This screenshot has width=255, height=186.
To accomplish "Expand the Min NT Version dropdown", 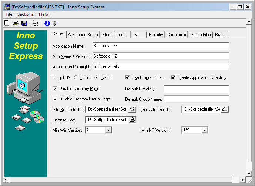I will pyautogui.click(x=205, y=130).
